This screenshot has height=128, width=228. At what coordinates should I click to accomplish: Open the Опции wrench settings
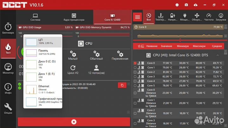pyautogui.click(x=8, y=108)
